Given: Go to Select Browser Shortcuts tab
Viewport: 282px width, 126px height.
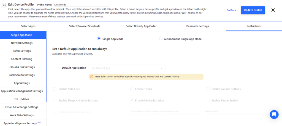Looking at the screenshot, I should pyautogui.click(x=85, y=26).
